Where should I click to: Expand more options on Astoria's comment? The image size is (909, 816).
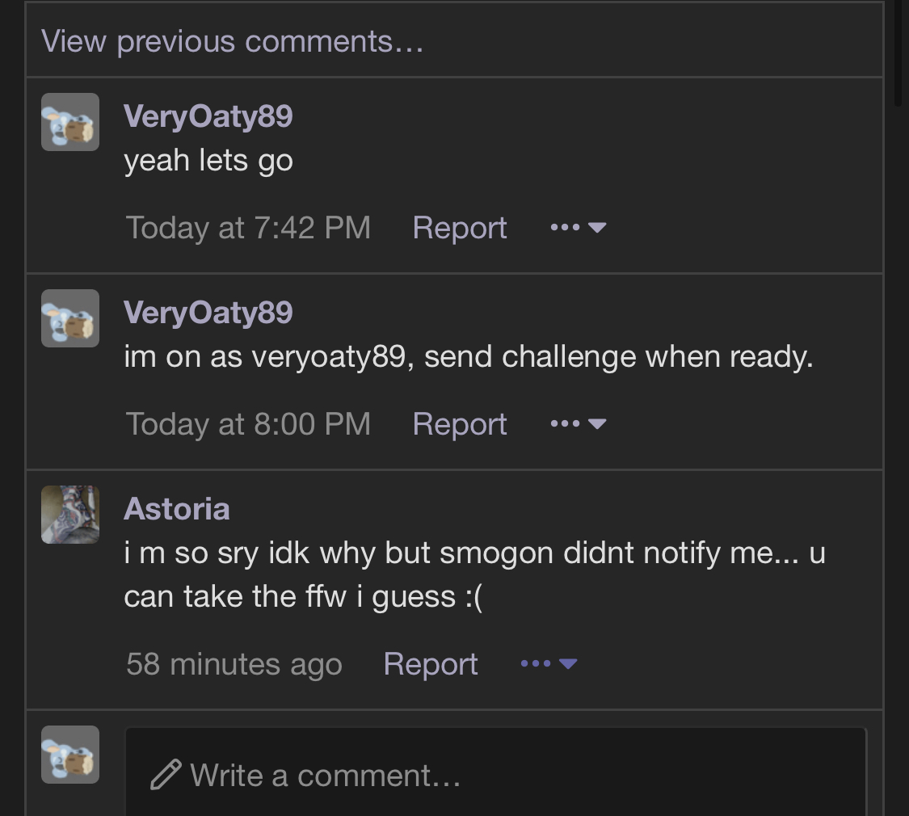tap(549, 663)
